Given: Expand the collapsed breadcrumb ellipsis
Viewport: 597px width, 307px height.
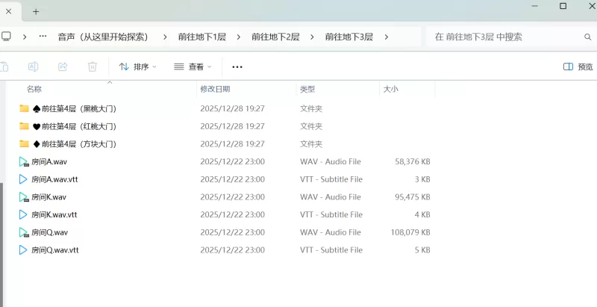Looking at the screenshot, I should 43,37.
